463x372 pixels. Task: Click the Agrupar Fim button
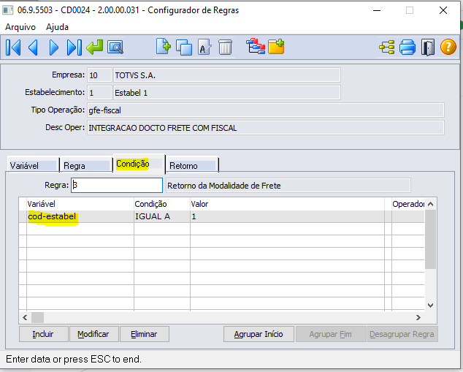coord(331,334)
